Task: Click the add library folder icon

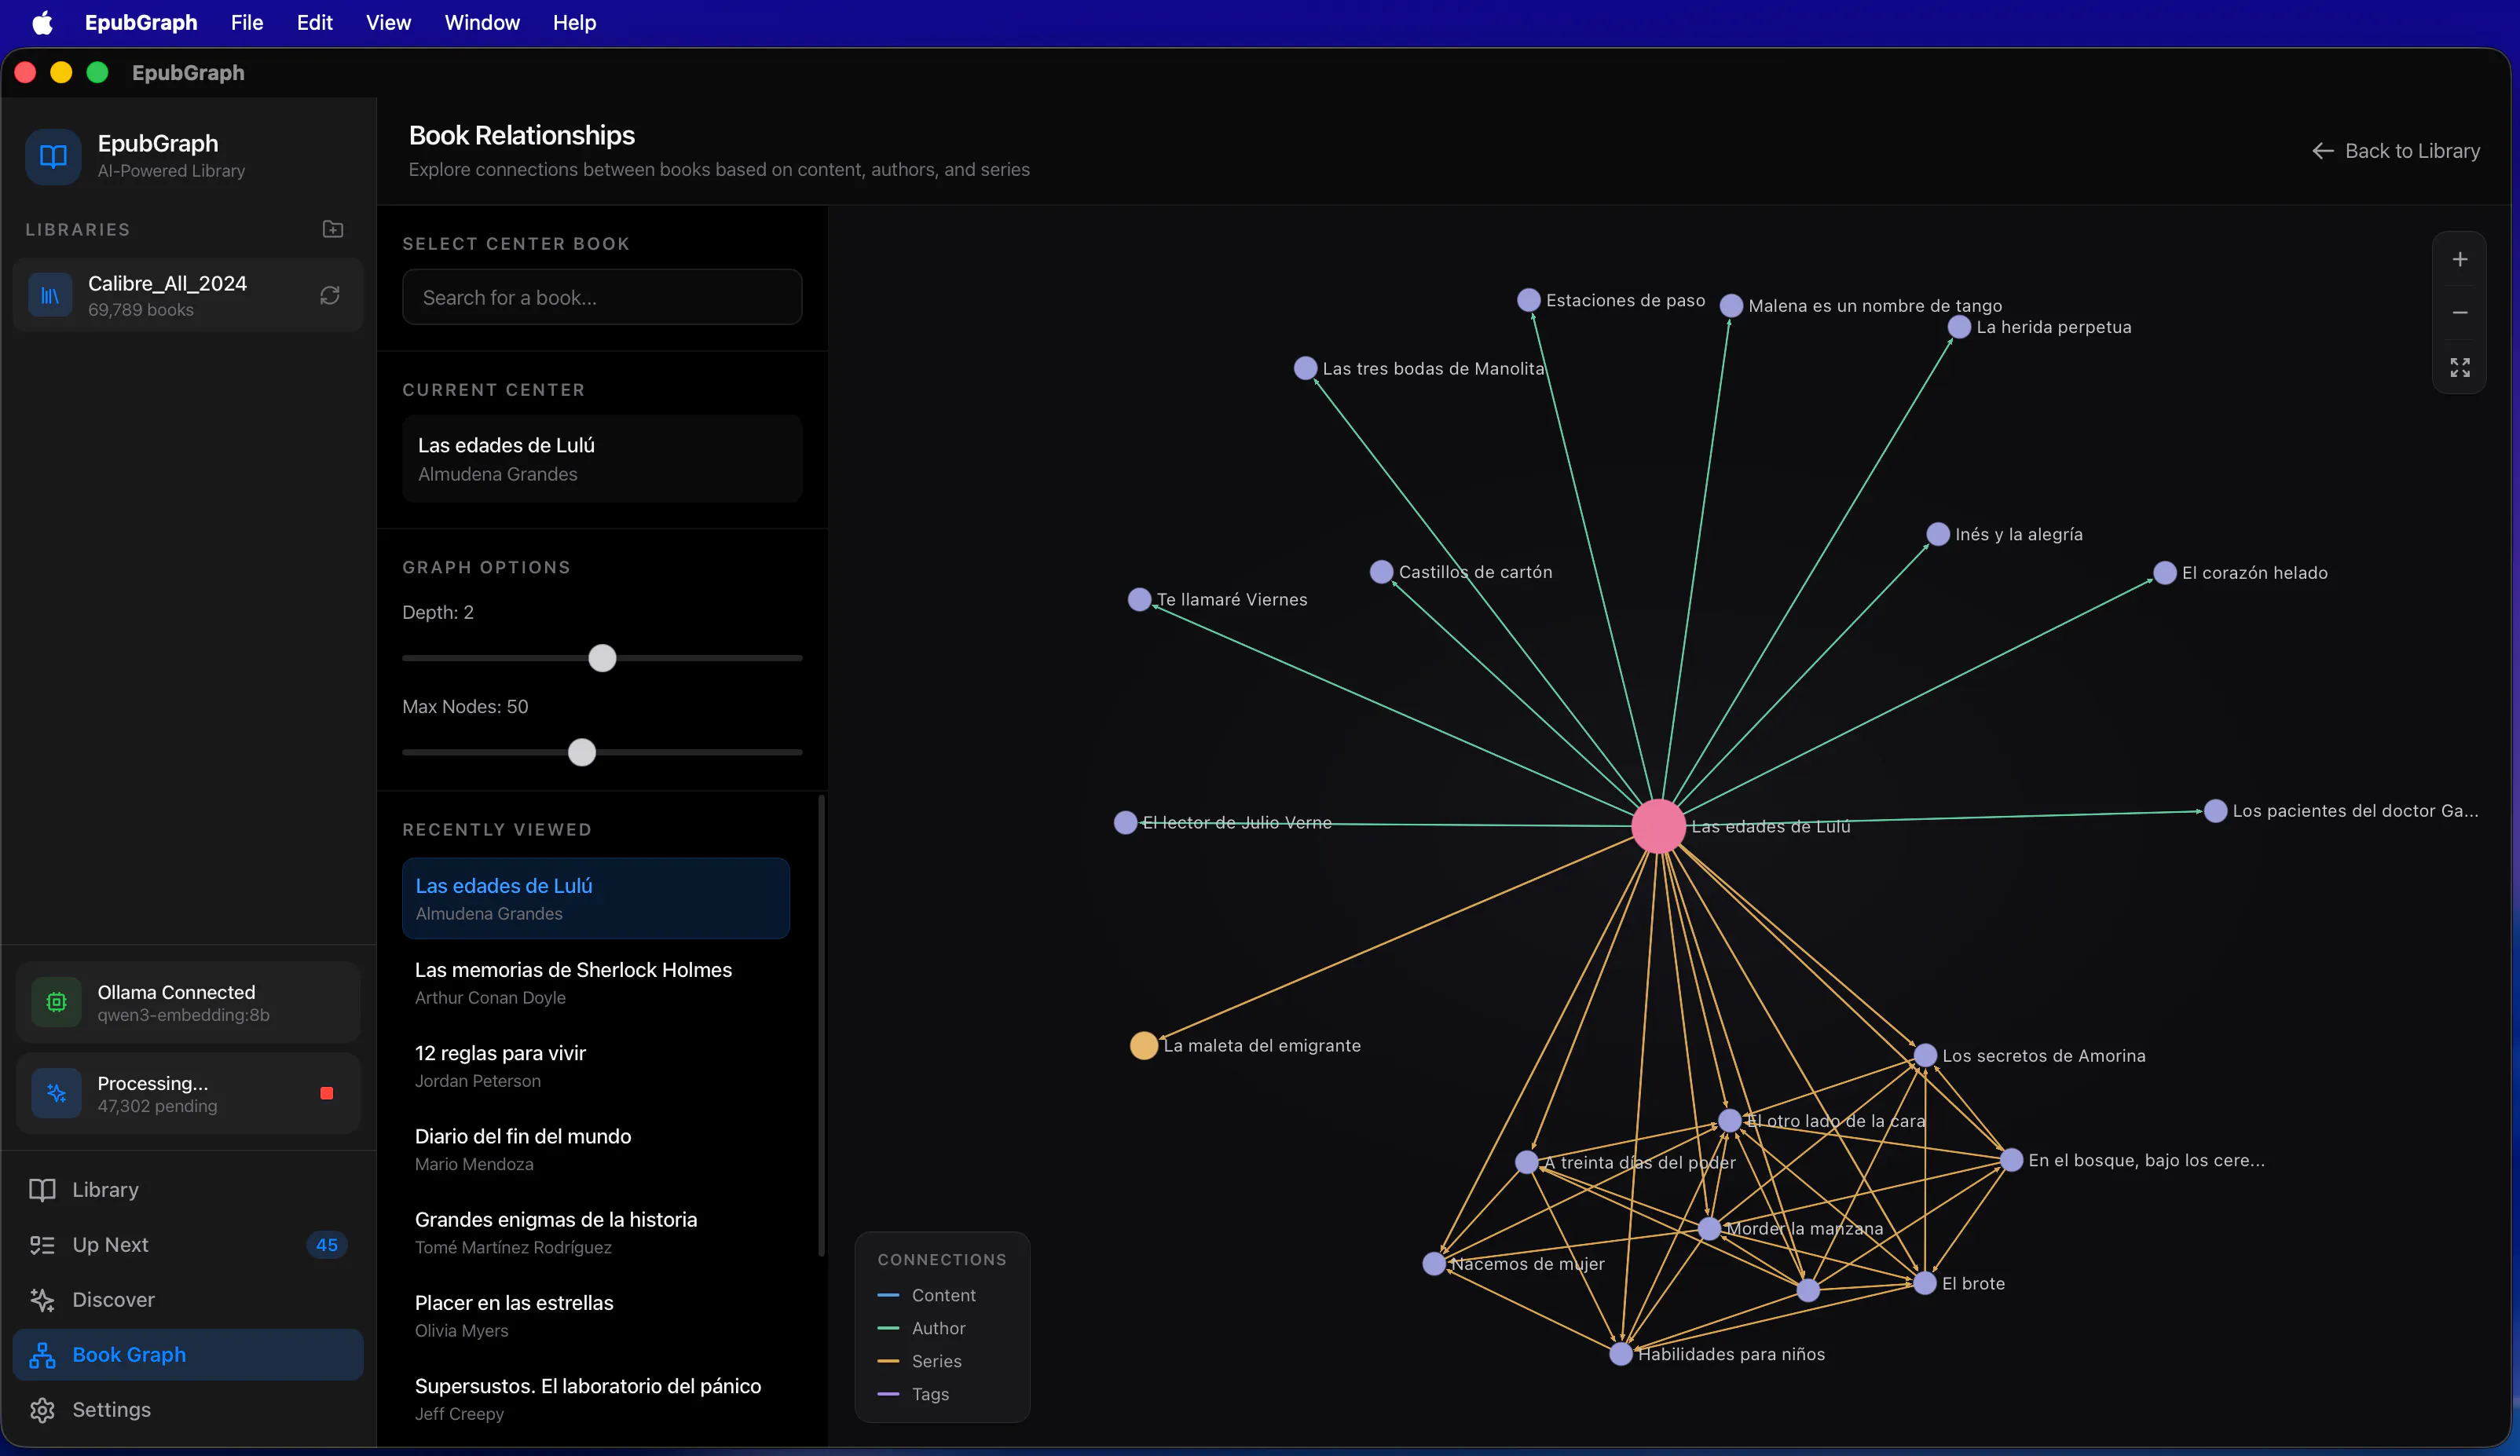Action: click(x=333, y=229)
